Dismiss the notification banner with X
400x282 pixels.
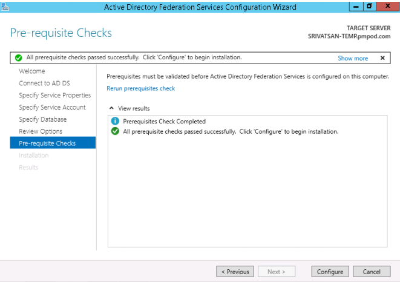382,58
